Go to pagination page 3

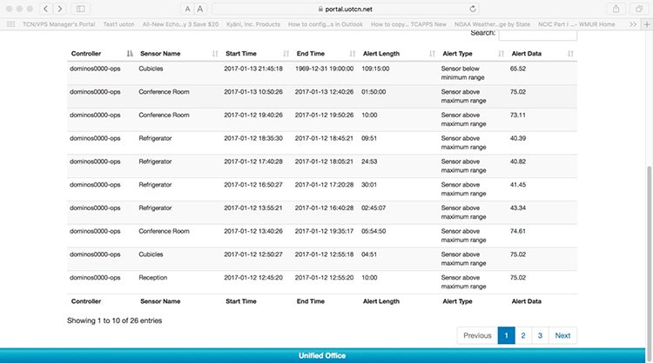540,335
